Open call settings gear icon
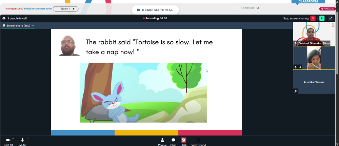 tap(4, 18)
